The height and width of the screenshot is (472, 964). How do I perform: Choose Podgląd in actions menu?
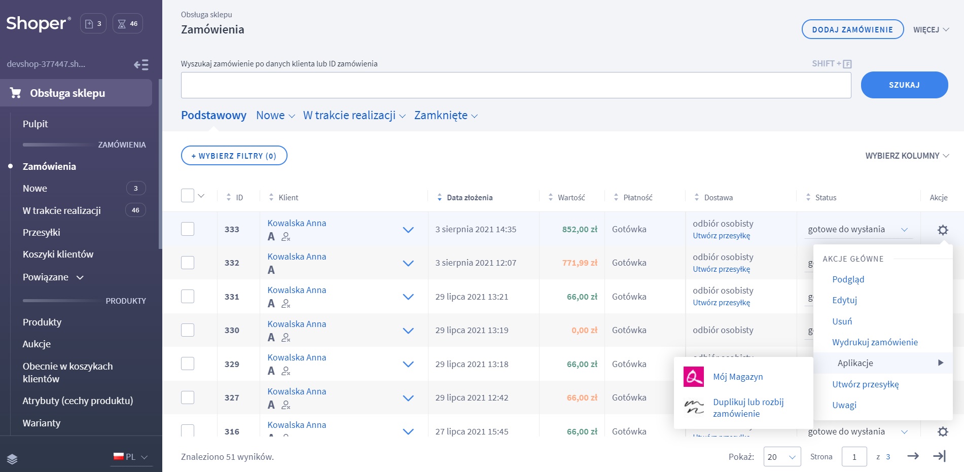click(x=848, y=279)
